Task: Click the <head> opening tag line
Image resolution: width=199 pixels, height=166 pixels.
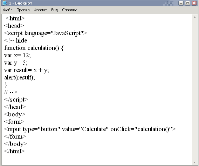Action: 14,26
